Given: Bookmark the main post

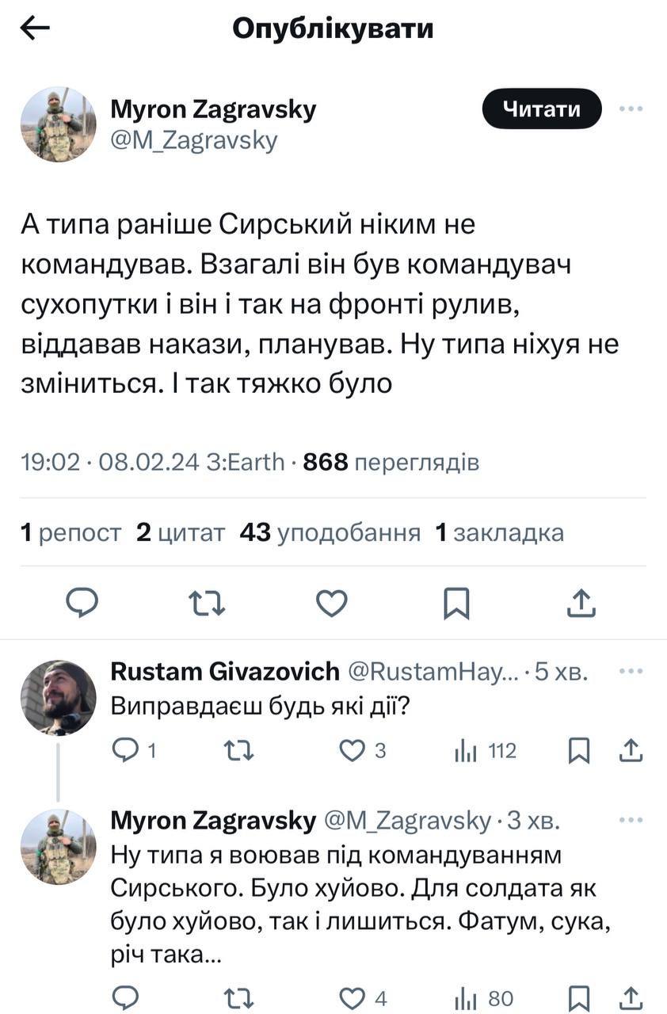Looking at the screenshot, I should (456, 604).
